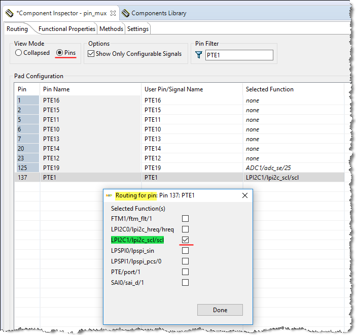
Task: Select pin number 1 cell
Action: (27, 100)
